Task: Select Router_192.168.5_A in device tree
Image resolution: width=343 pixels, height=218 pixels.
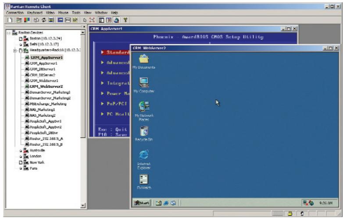Action: (46, 139)
